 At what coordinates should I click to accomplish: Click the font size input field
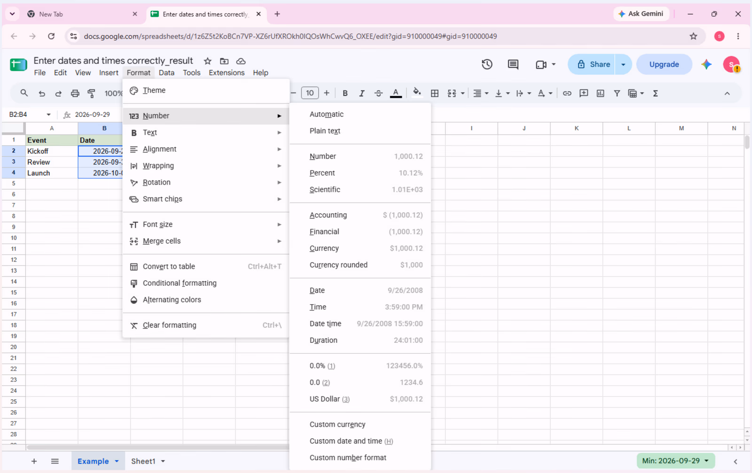coord(310,93)
